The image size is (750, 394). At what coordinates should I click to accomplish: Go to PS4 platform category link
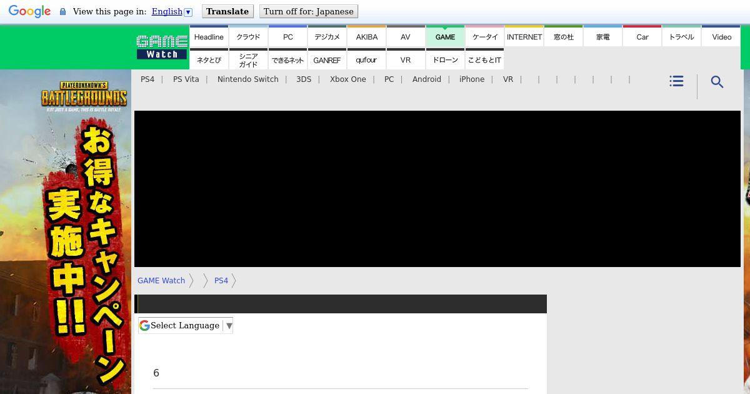pyautogui.click(x=147, y=79)
